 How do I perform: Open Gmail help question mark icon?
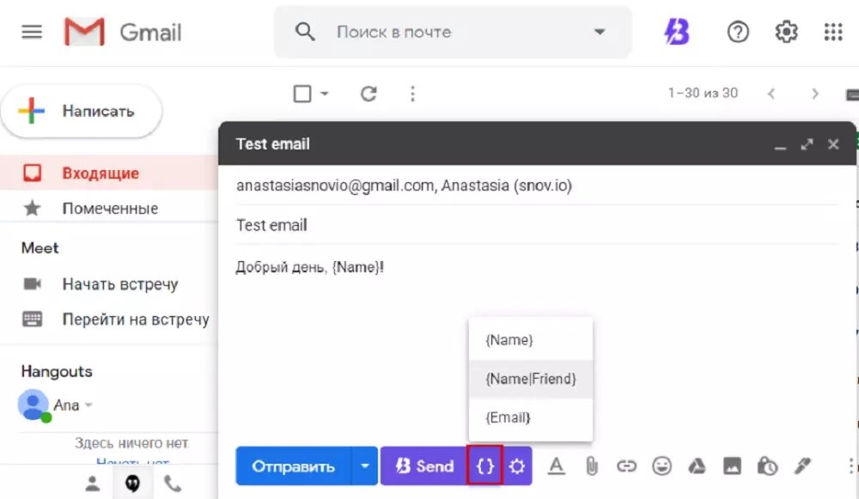(x=738, y=32)
